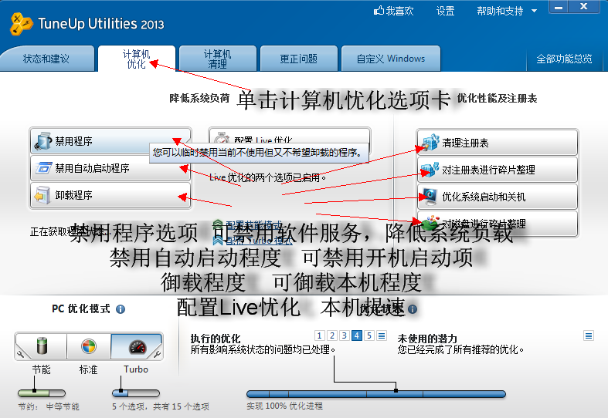Open the 禁用程序 button
Viewport: 608px width, 418px height.
[110, 141]
